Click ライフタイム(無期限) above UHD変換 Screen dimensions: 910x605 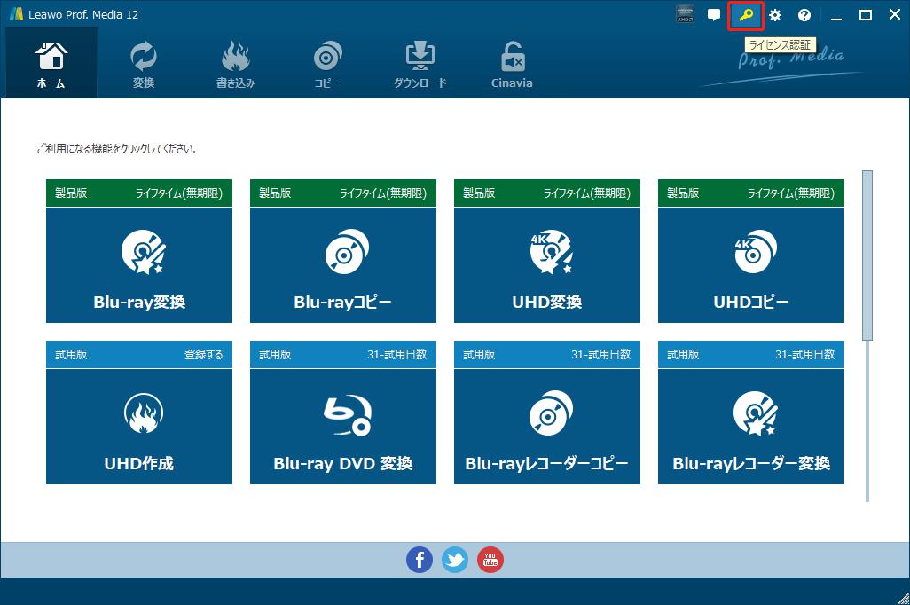pos(587,192)
